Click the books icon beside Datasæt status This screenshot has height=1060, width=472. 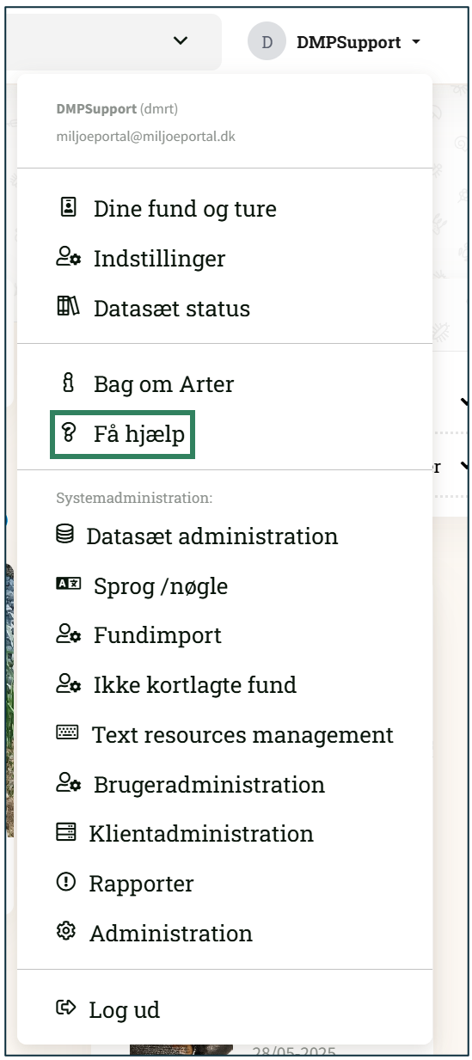point(68,307)
